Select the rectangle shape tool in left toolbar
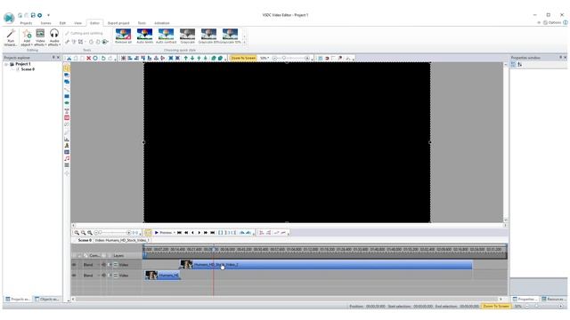The image size is (570, 320). click(67, 97)
